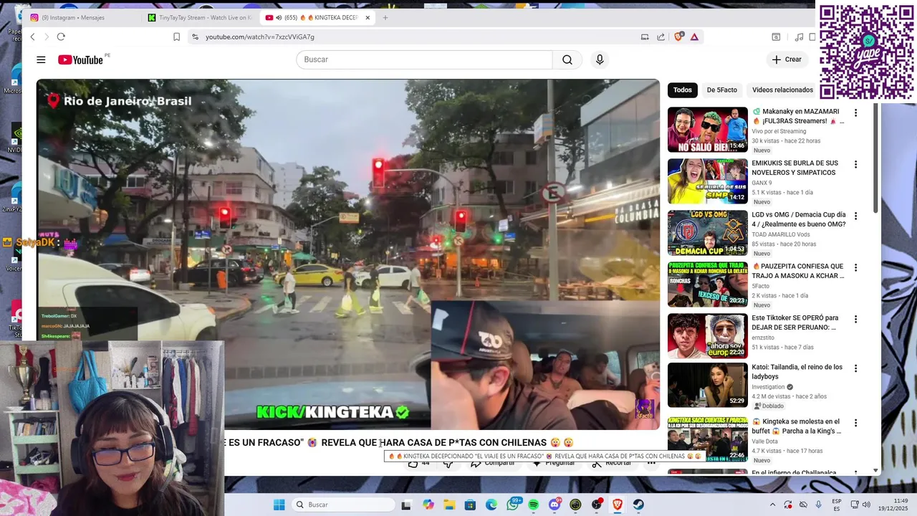This screenshot has height=516, width=917.
Task: Open the Brave Shields lion icon
Action: click(678, 37)
